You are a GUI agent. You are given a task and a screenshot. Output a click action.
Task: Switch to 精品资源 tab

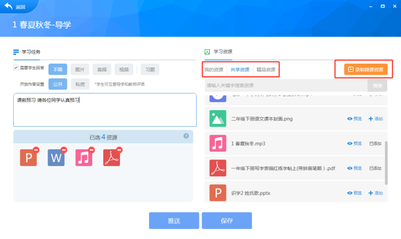coord(266,70)
